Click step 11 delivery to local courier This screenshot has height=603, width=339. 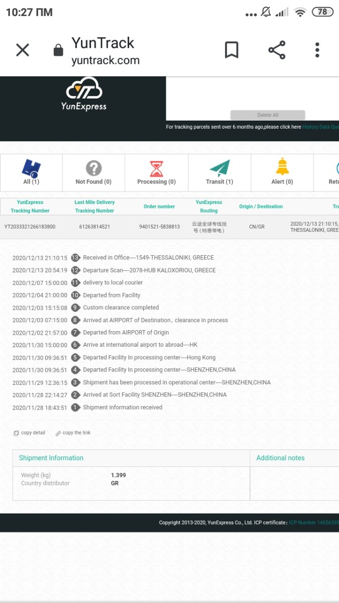(113, 283)
